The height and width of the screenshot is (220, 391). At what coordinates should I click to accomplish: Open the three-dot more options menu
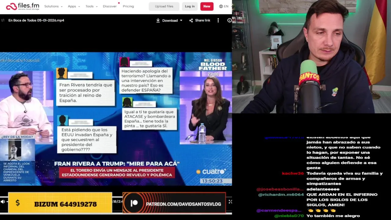tap(218, 20)
